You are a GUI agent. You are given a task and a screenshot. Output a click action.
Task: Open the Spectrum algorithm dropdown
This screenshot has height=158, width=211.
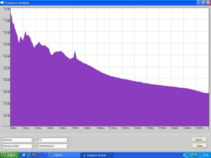point(19,140)
